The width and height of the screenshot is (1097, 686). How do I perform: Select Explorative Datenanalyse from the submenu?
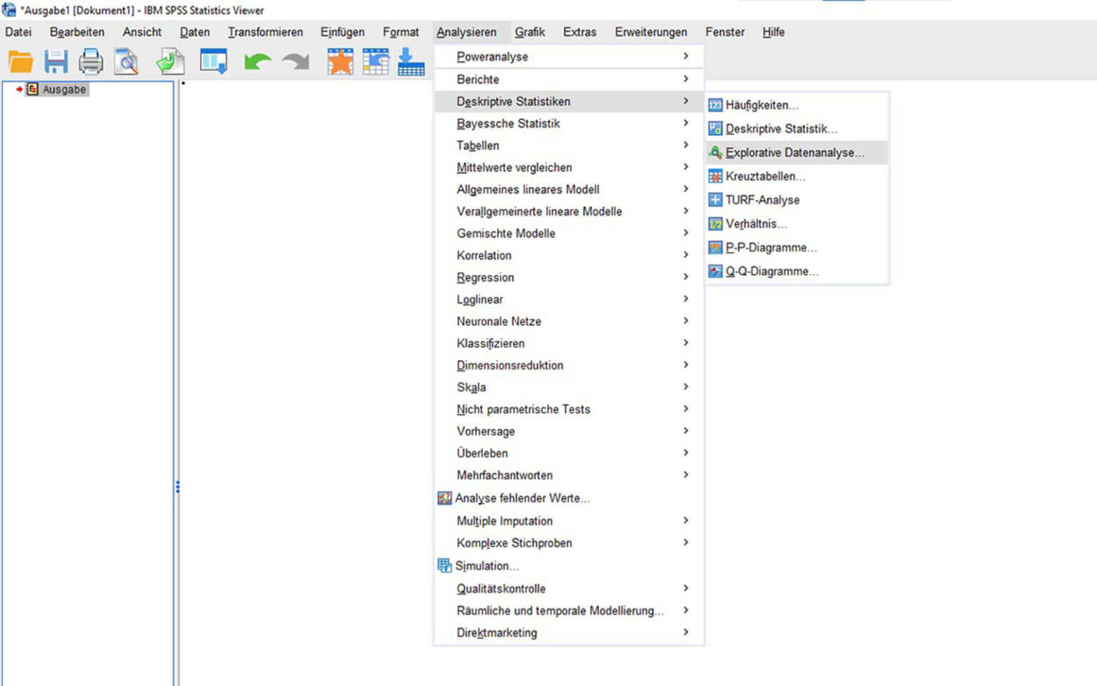tap(794, 152)
